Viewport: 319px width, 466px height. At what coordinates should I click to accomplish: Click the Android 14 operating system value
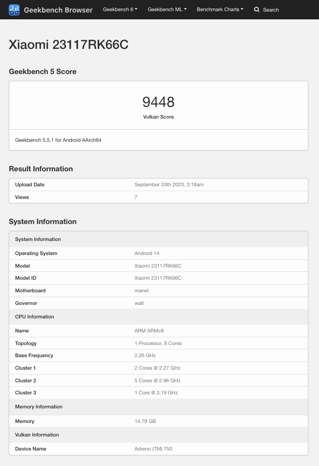[147, 253]
